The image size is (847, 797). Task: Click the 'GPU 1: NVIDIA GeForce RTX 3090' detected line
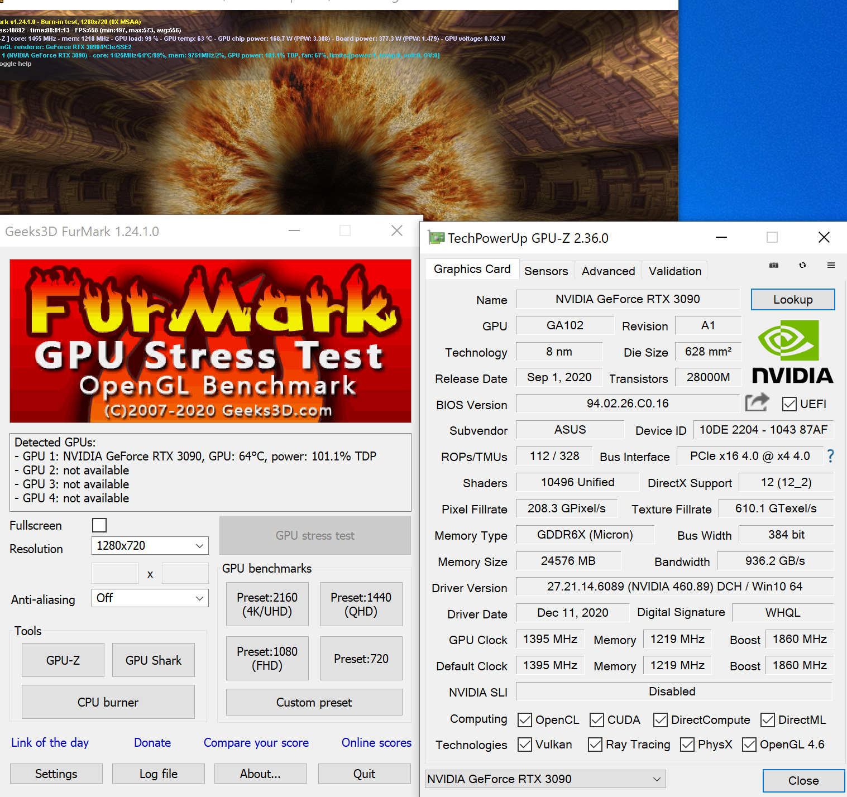(195, 456)
